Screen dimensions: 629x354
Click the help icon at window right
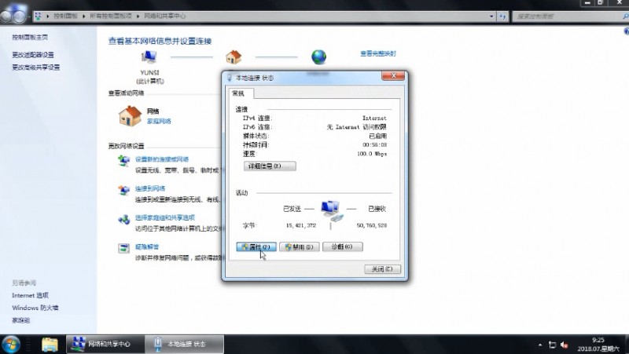point(626,31)
